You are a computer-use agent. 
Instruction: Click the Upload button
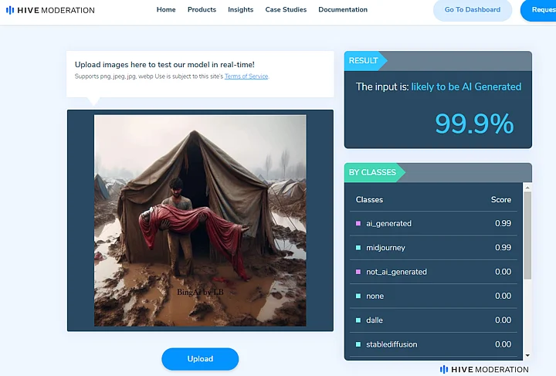click(x=200, y=359)
